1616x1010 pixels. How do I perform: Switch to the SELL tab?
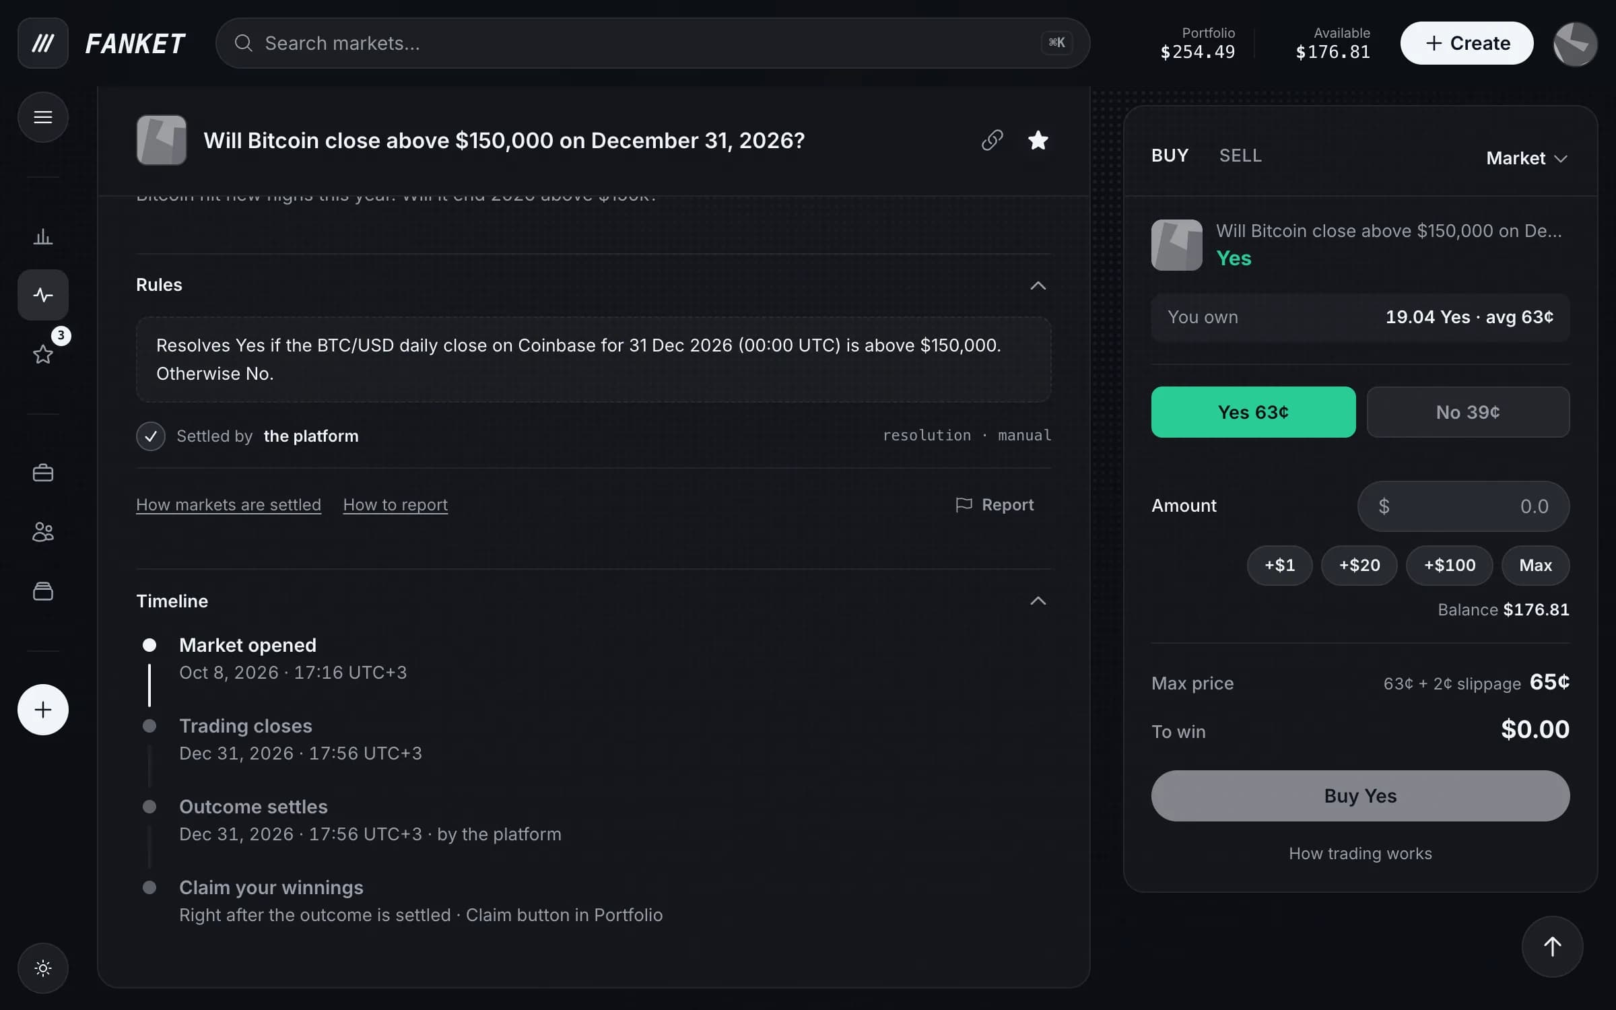click(x=1240, y=156)
